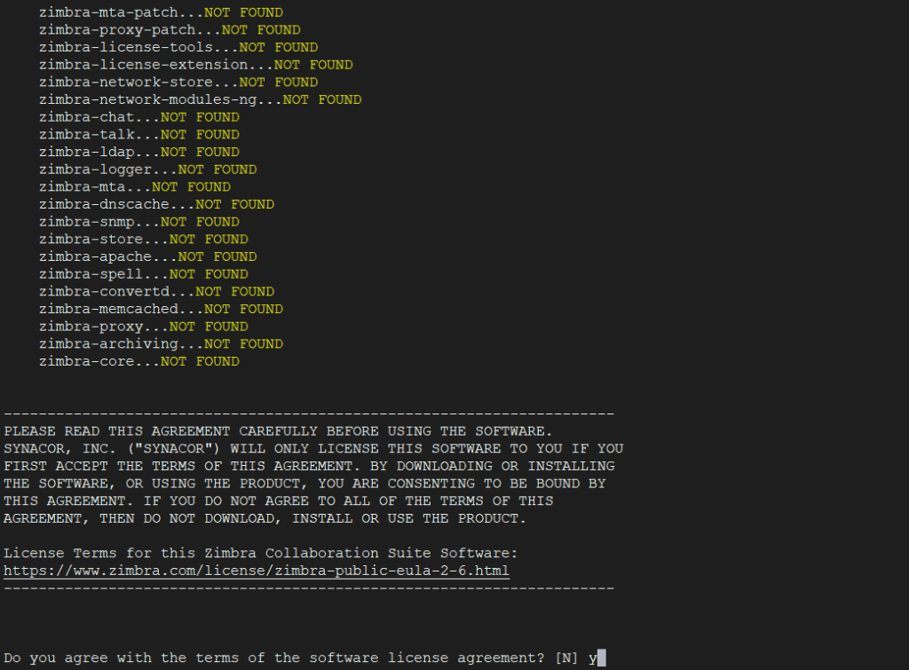Select the zimbra-license-extension...NOT FOUND line
Image resolution: width=909 pixels, height=670 pixels.
tap(196, 65)
